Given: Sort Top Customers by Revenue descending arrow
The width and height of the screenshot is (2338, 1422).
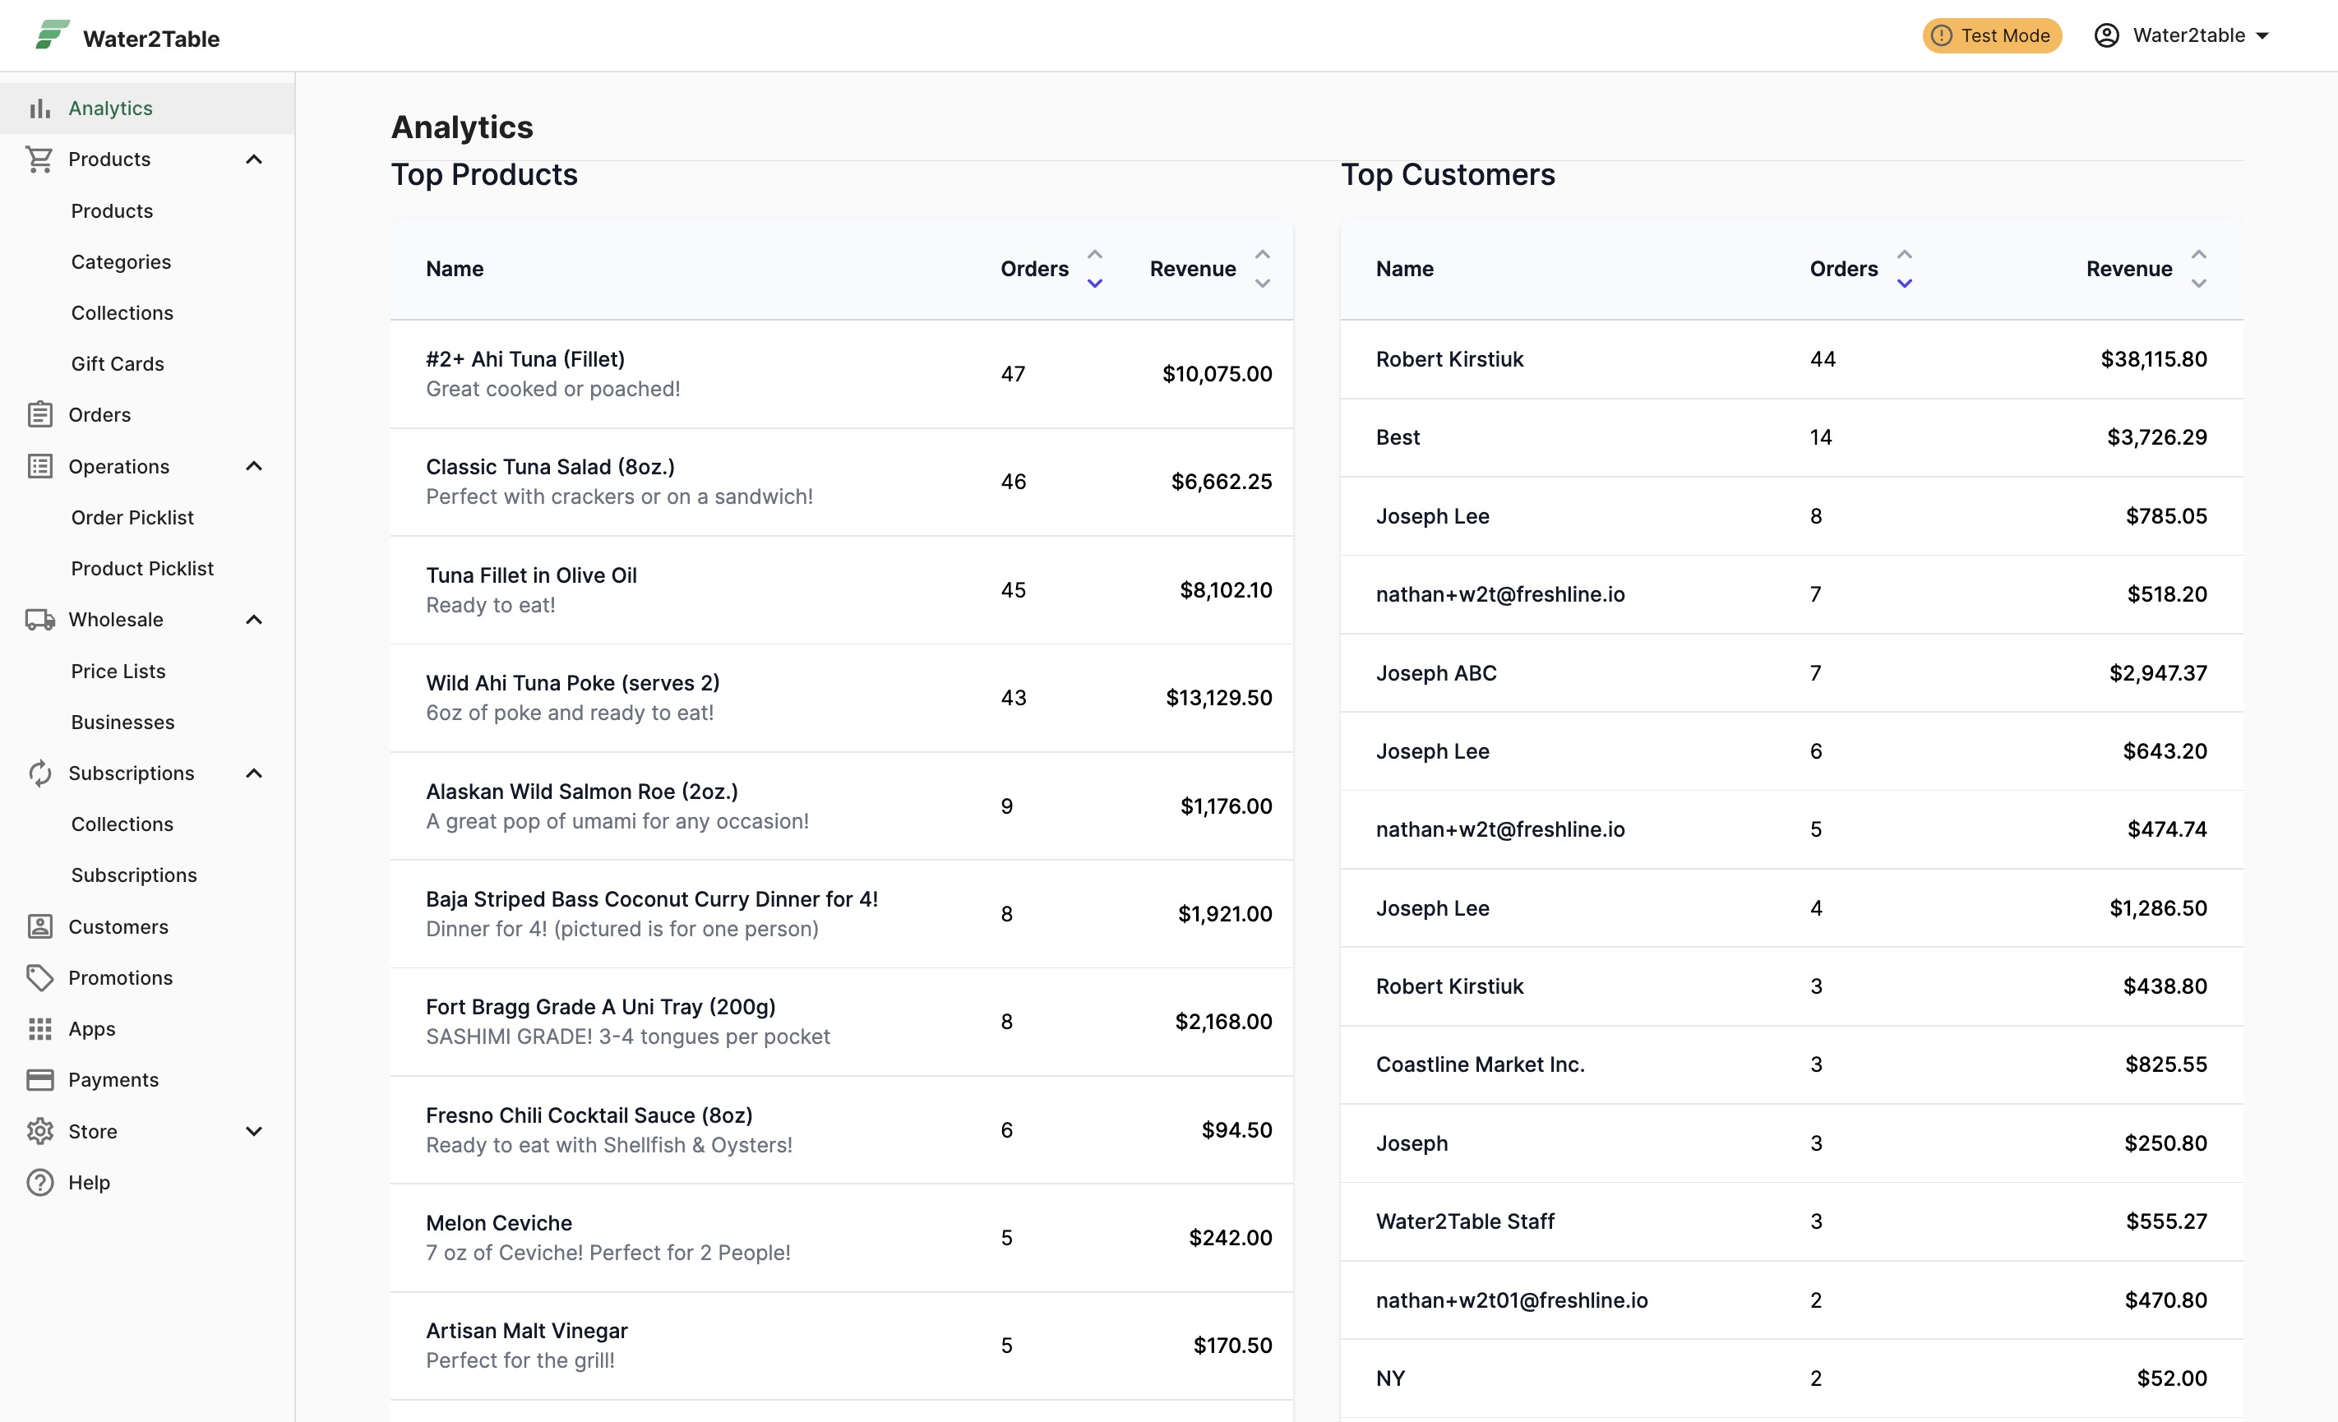Looking at the screenshot, I should click(x=2198, y=283).
